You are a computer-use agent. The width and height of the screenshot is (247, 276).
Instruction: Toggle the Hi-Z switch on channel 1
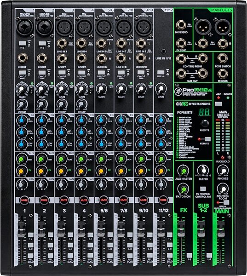tap(23, 43)
